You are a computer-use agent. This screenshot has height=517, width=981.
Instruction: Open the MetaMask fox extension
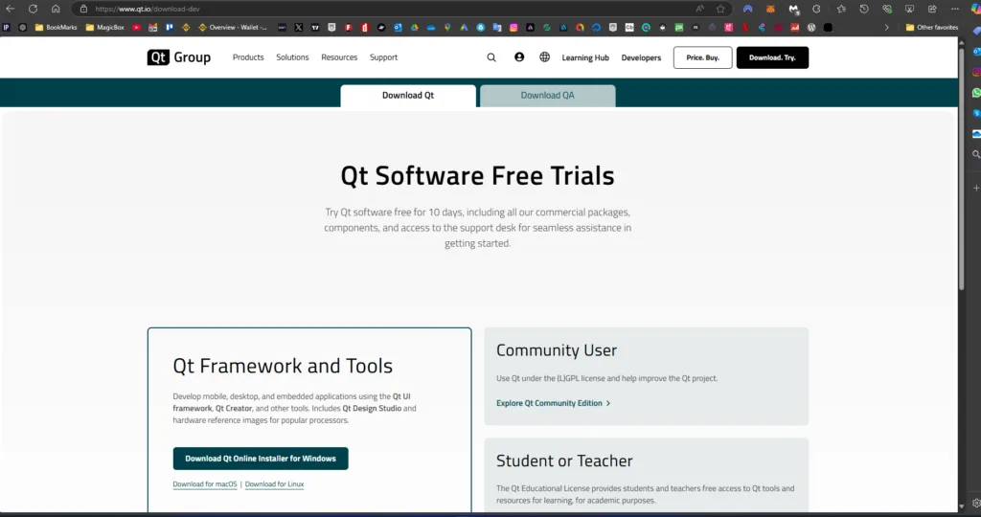[x=771, y=9]
